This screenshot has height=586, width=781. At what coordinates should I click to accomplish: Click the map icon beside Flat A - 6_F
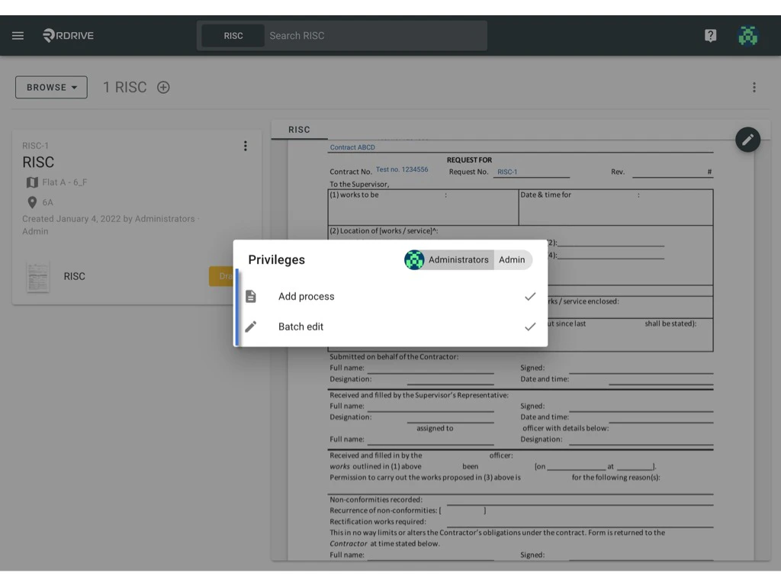coord(32,182)
